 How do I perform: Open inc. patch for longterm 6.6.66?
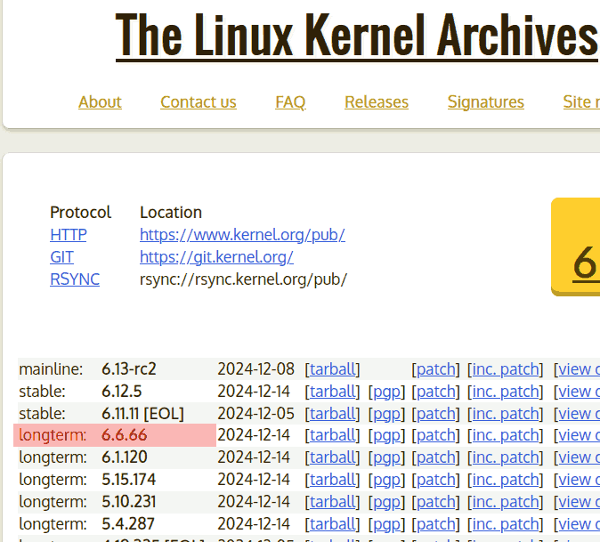(x=506, y=435)
